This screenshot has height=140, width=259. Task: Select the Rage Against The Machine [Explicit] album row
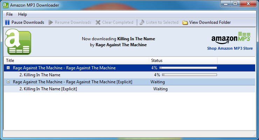click(129, 82)
